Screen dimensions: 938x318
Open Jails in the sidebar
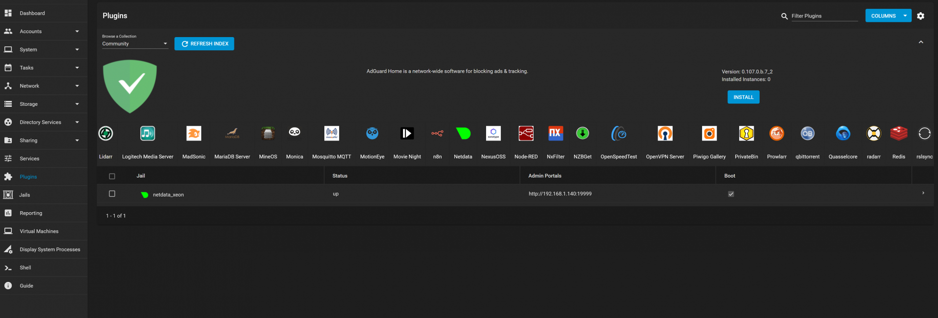pos(43,195)
